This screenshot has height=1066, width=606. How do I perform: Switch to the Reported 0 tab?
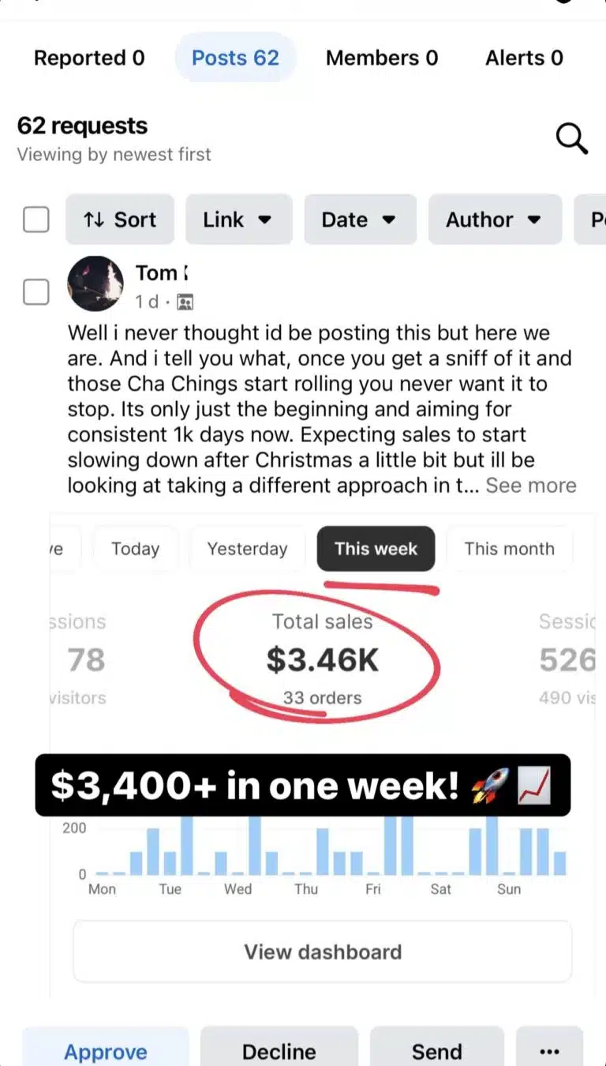pyautogui.click(x=89, y=58)
